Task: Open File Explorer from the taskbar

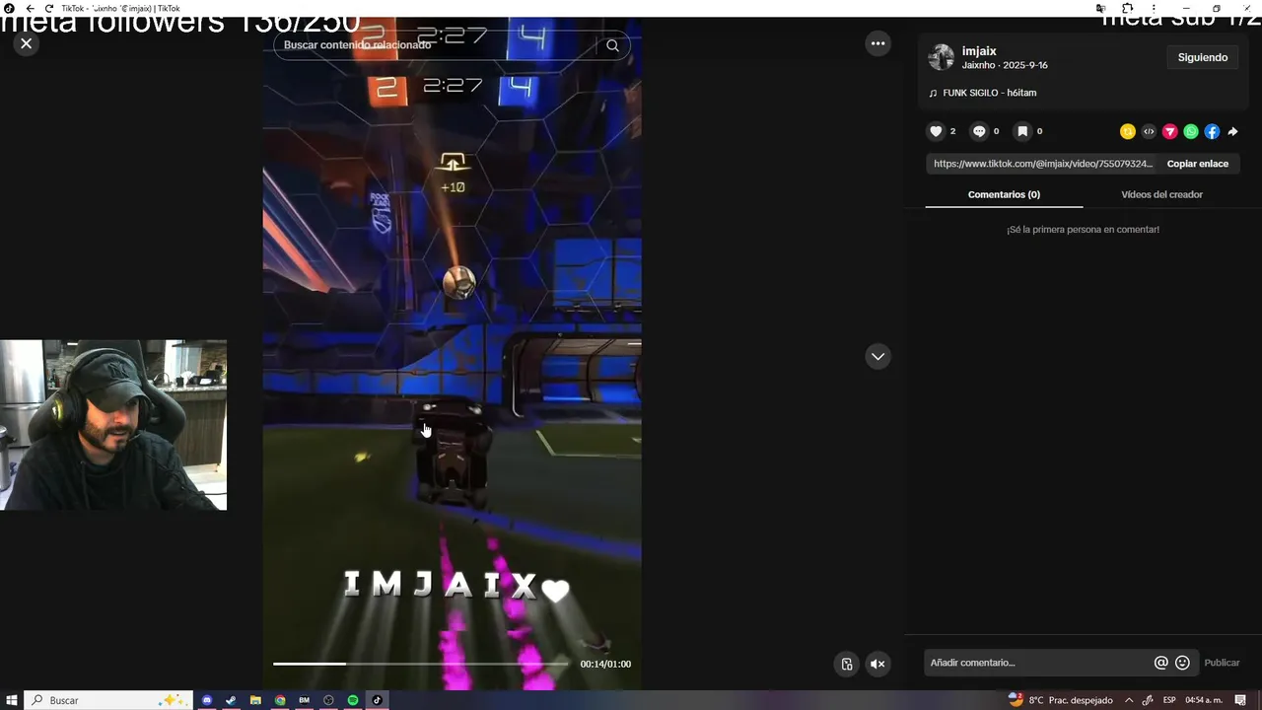Action: [x=255, y=700]
